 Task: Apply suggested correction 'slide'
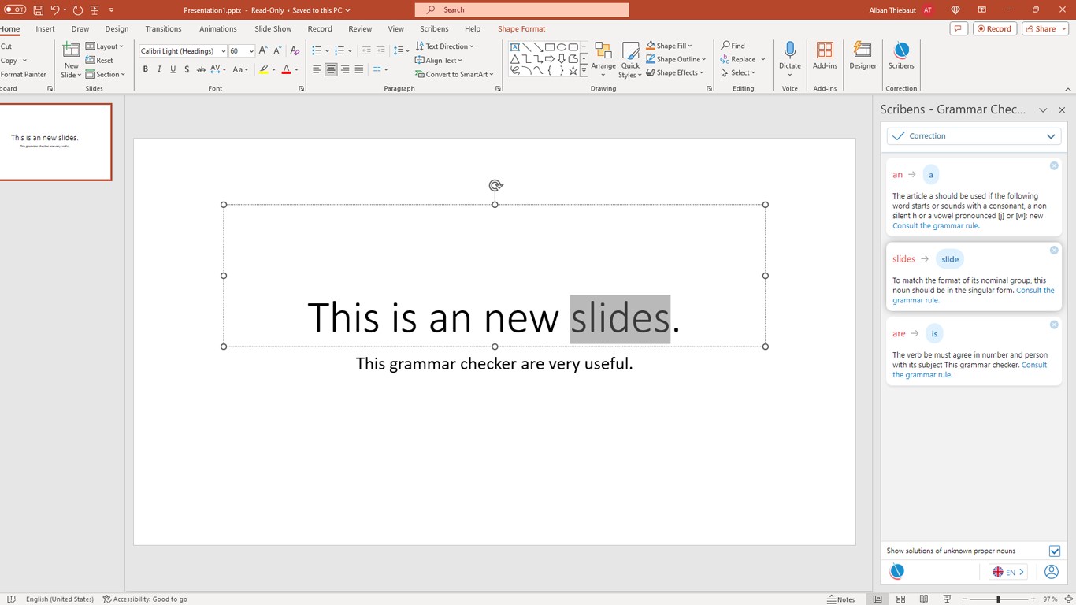(x=950, y=259)
